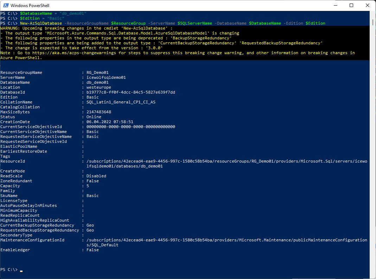Click the Edition value Basic
Screen dimensions: 376x279
tap(93, 97)
